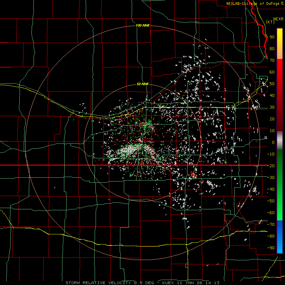Click the KT units label above the color scale
Viewport: 285px width, 285px height.
pos(270,22)
